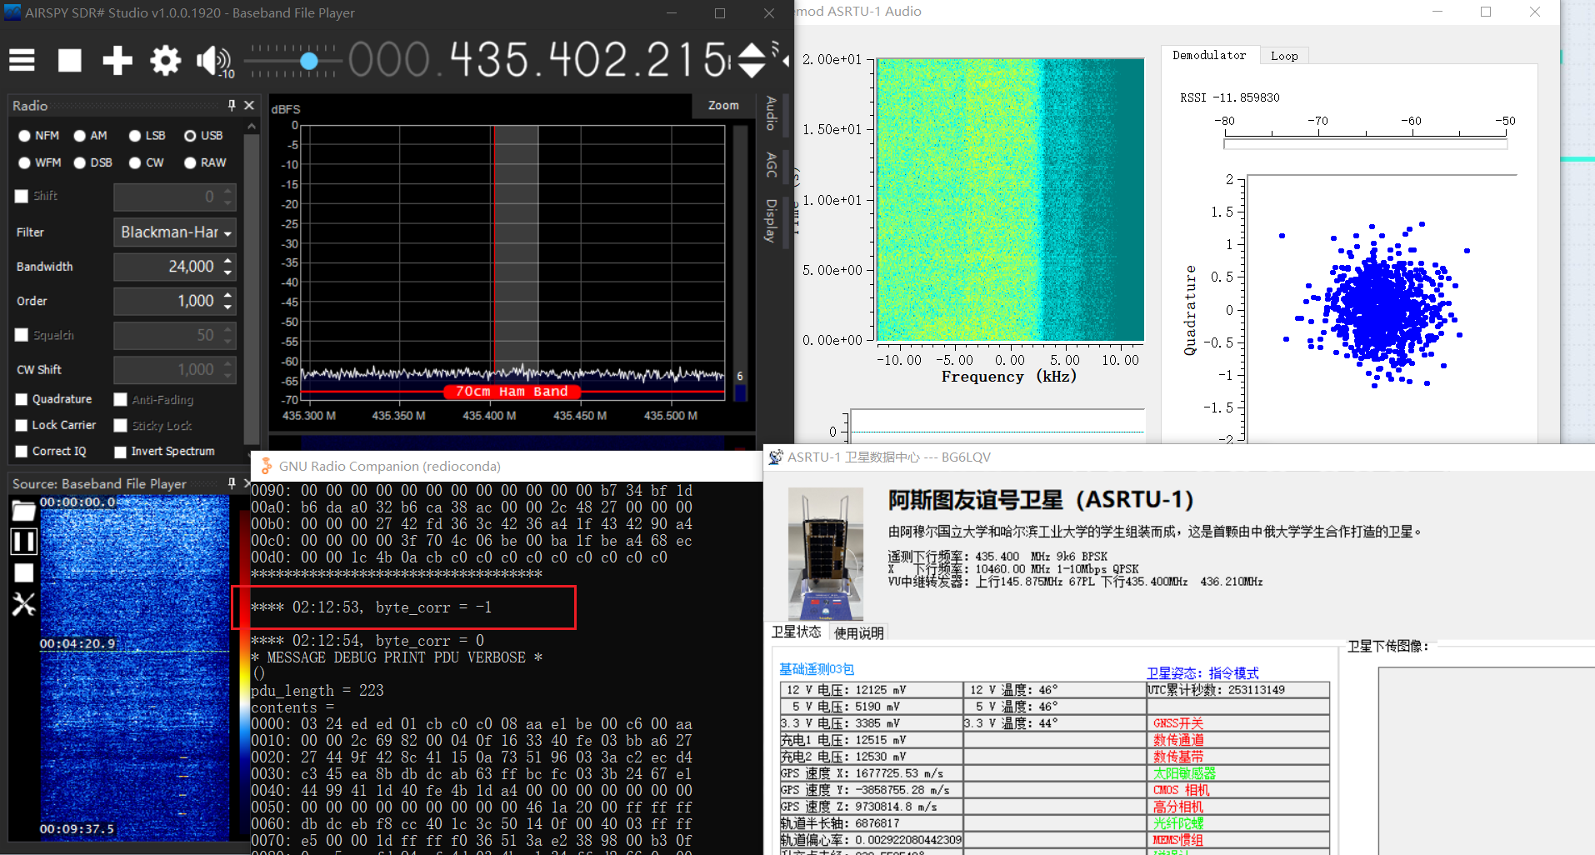Open the 使用说明 tab

858,633
